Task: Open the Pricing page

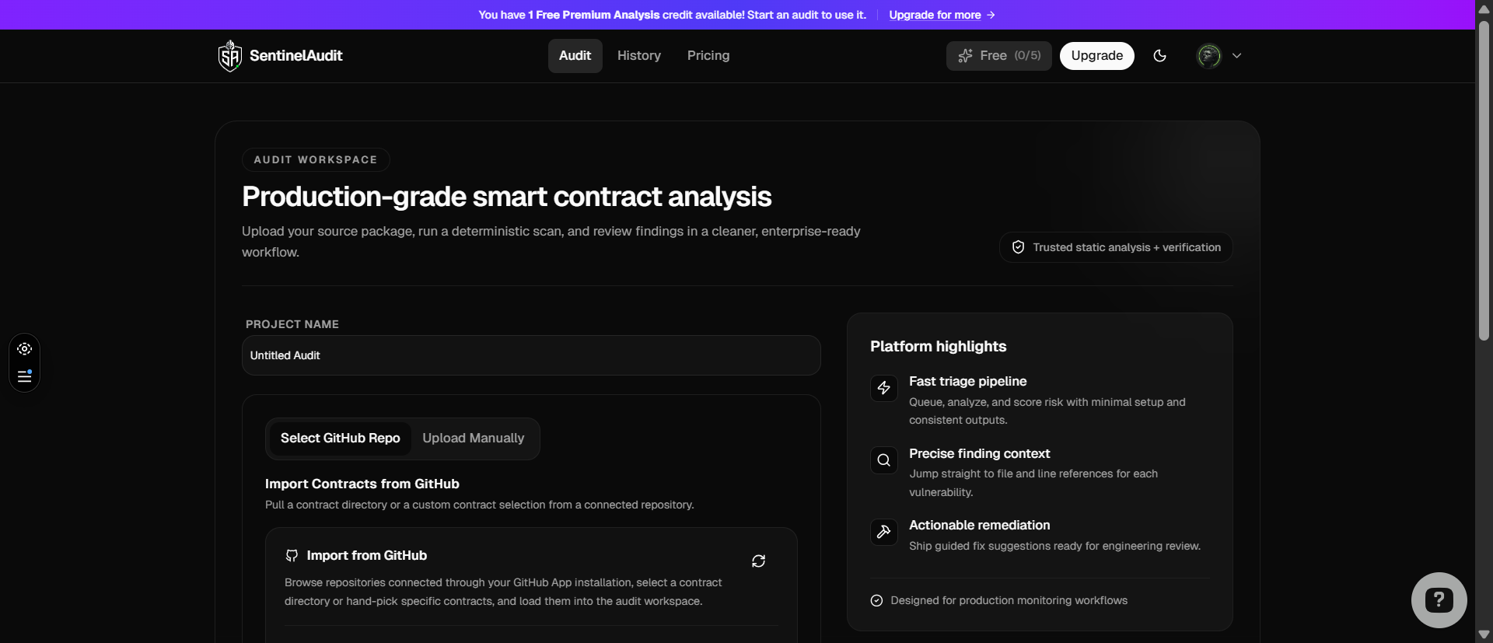Action: [x=708, y=55]
